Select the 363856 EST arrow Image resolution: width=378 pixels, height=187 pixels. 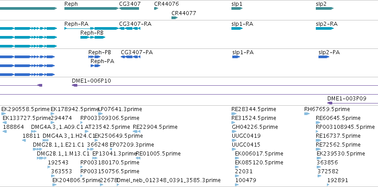[319, 167]
